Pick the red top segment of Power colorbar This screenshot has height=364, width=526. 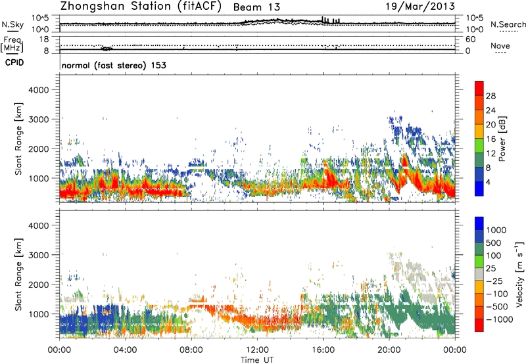[479, 88]
